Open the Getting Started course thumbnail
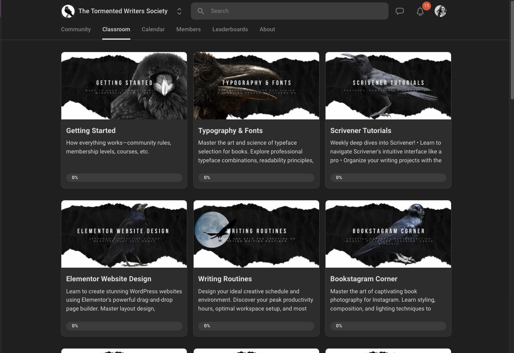The height and width of the screenshot is (353, 514). point(124,86)
